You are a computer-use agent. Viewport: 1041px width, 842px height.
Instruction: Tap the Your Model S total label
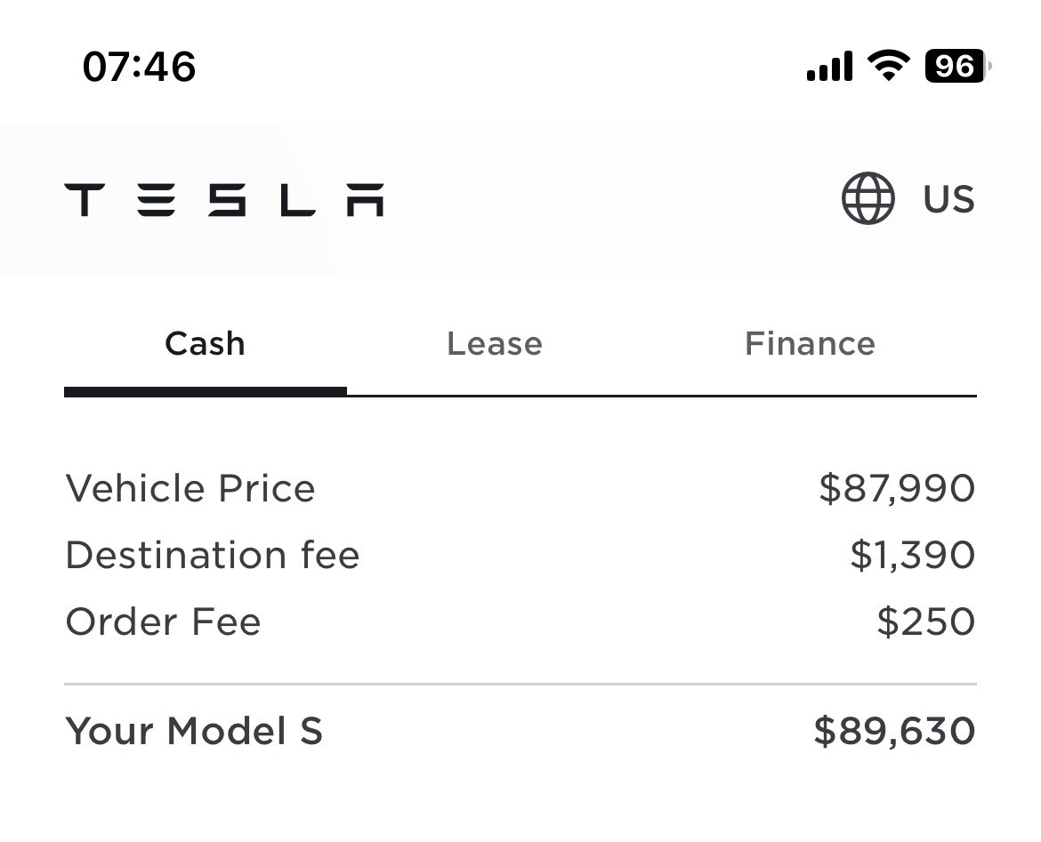click(194, 731)
